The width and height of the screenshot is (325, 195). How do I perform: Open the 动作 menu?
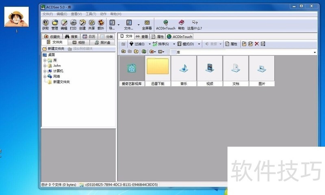tap(103, 14)
